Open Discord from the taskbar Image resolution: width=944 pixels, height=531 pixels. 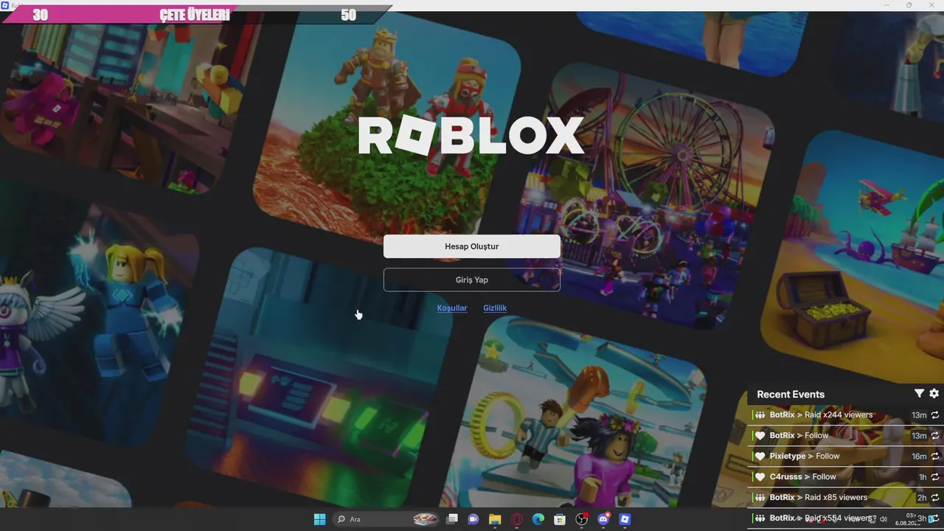(x=603, y=519)
